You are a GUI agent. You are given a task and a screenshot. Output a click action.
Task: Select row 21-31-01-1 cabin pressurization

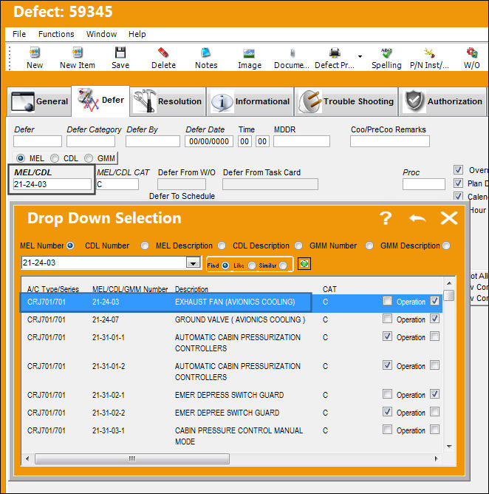(x=232, y=343)
